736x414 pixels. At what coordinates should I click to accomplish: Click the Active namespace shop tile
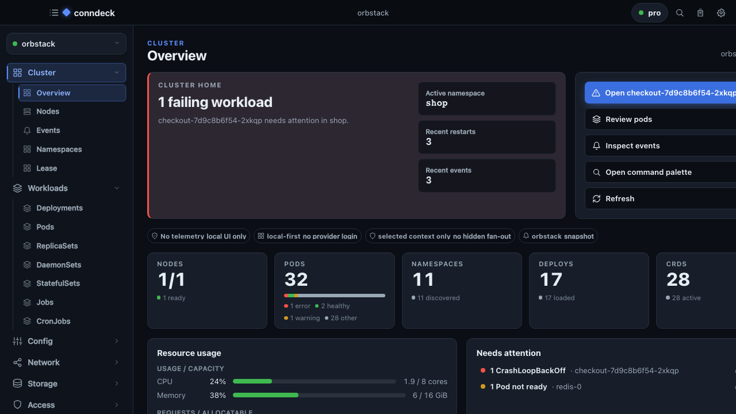487,98
